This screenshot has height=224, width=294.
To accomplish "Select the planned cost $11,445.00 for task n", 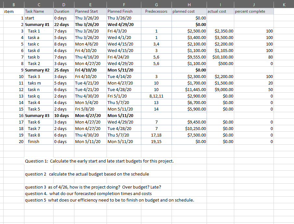I will pos(195,89).
